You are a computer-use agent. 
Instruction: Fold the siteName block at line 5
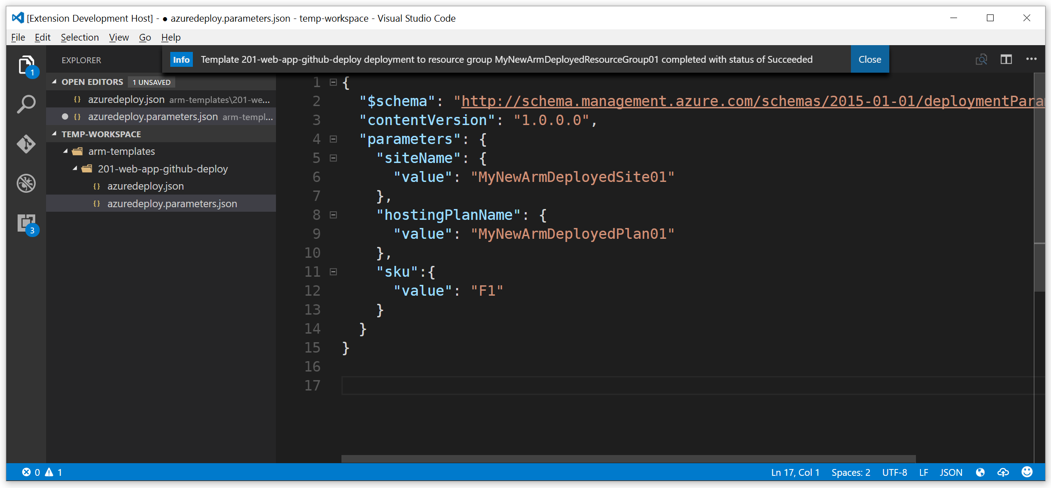click(x=333, y=158)
